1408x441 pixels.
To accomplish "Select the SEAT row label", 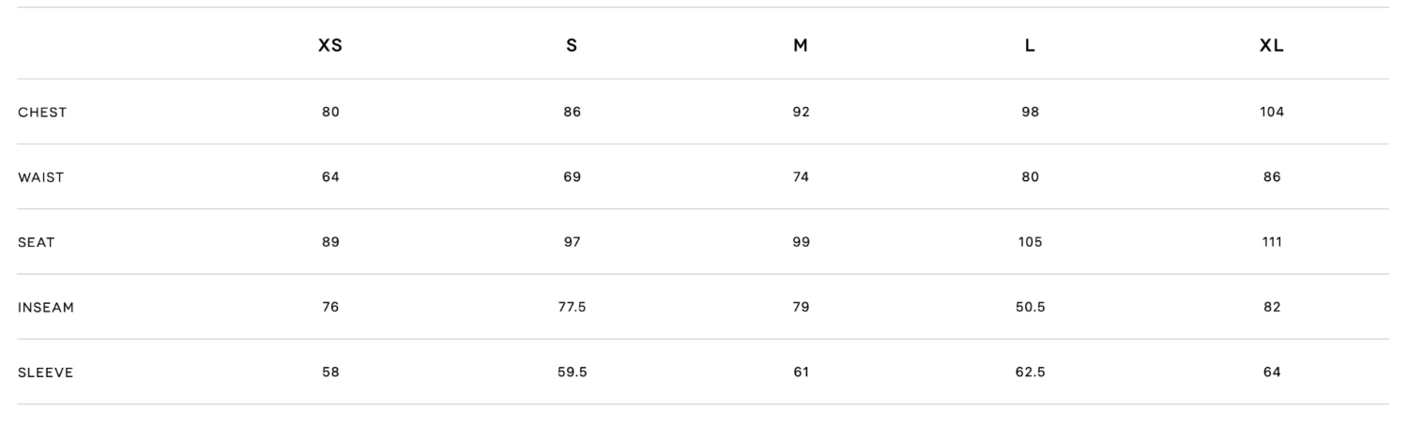I will pos(37,242).
